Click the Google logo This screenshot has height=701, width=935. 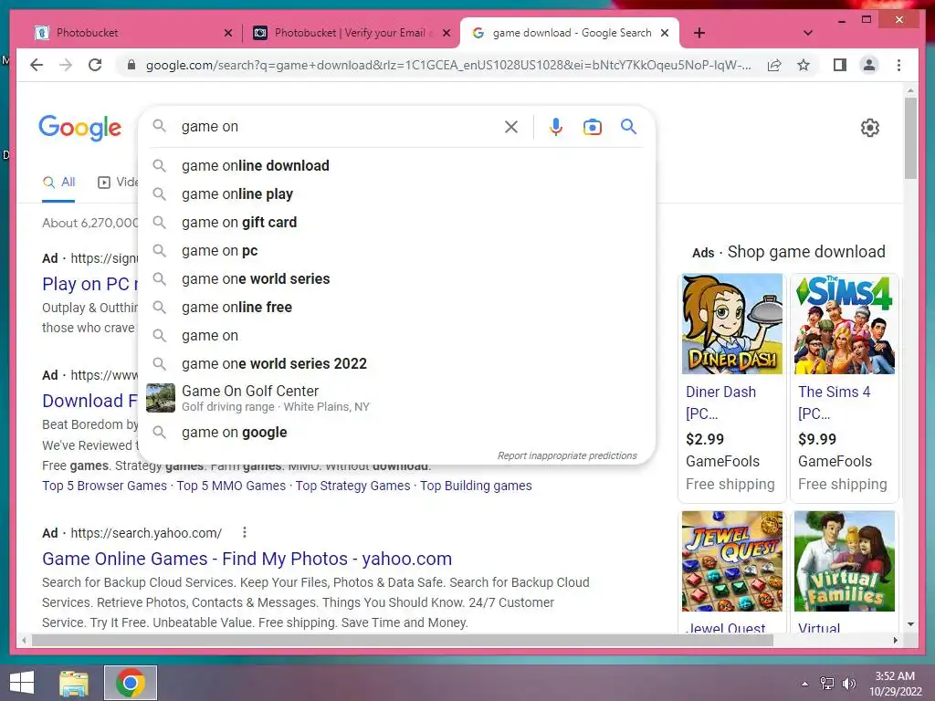[x=80, y=128]
